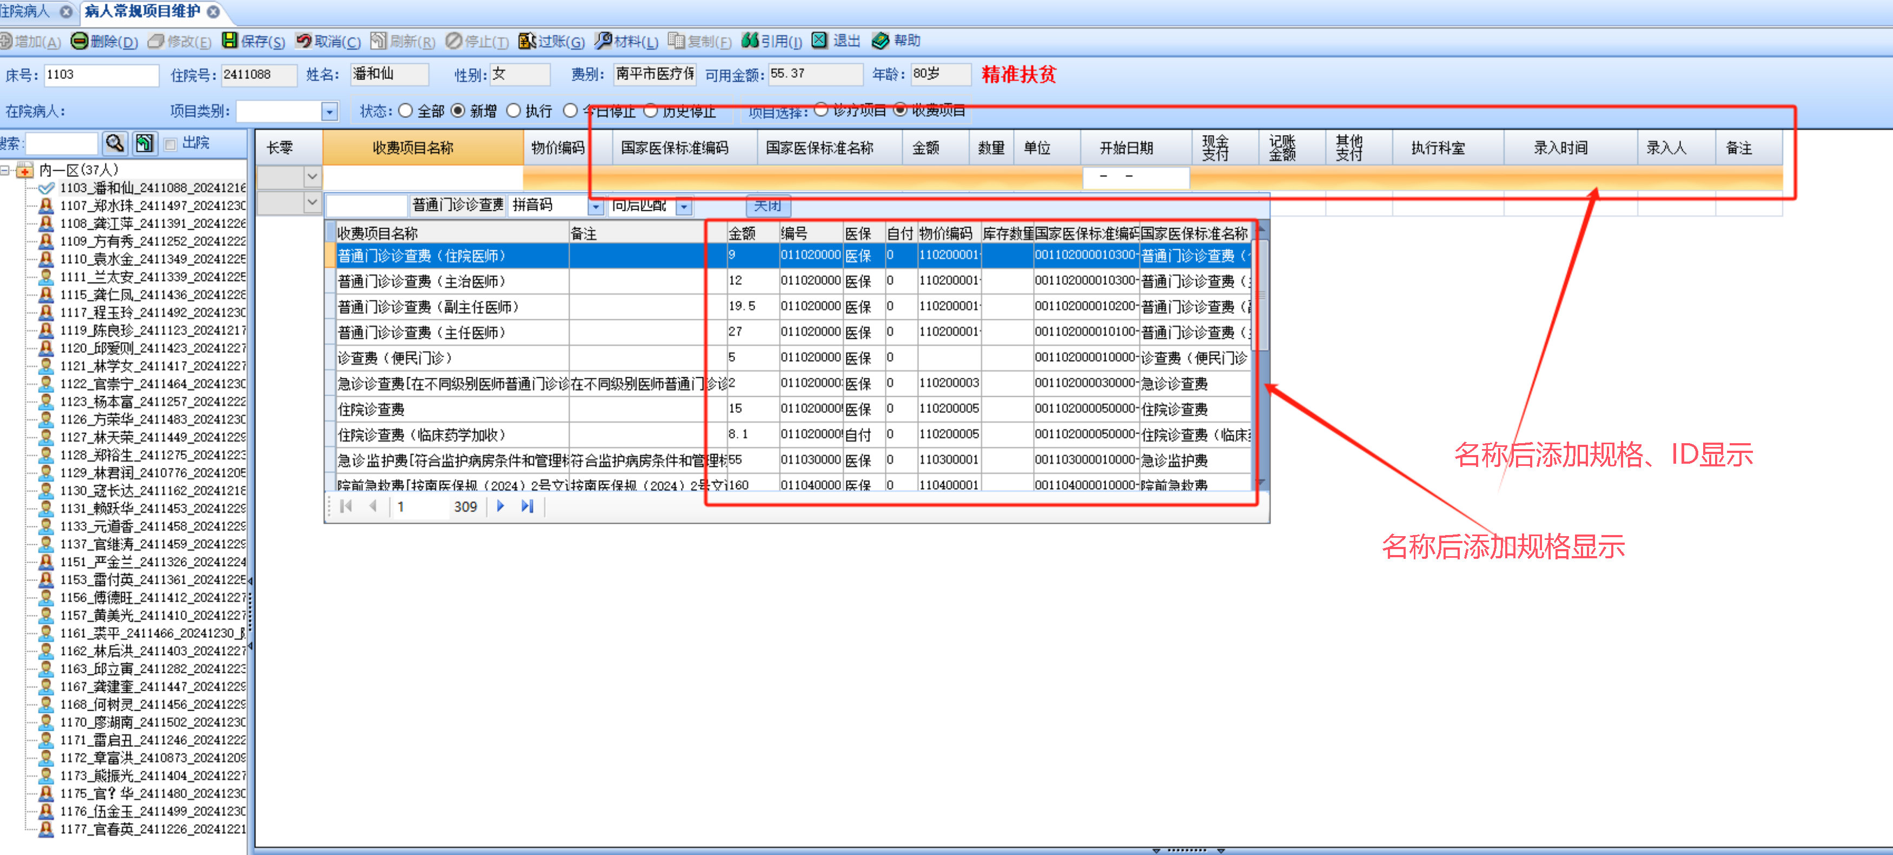1893x855 pixels.
Task: Click the 删除(D) delete toolbar icon
Action: coord(78,41)
